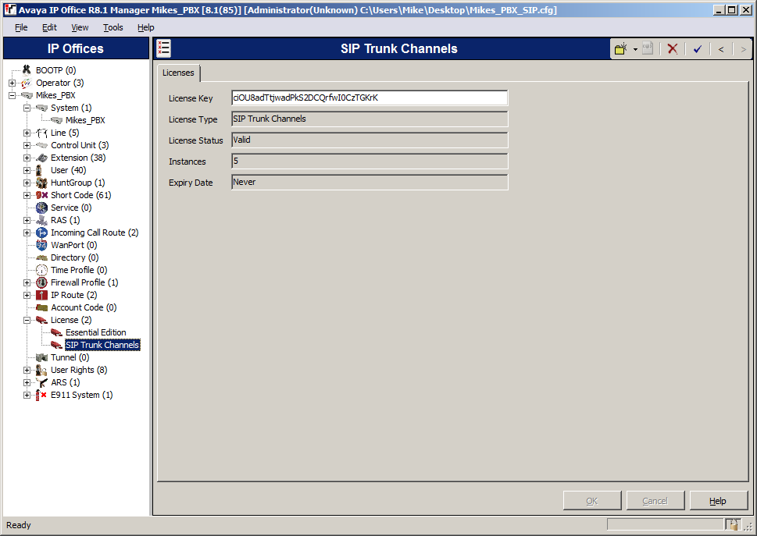Viewport: 757px width, 536px height.
Task: Click the ARS icon
Action: click(41, 382)
